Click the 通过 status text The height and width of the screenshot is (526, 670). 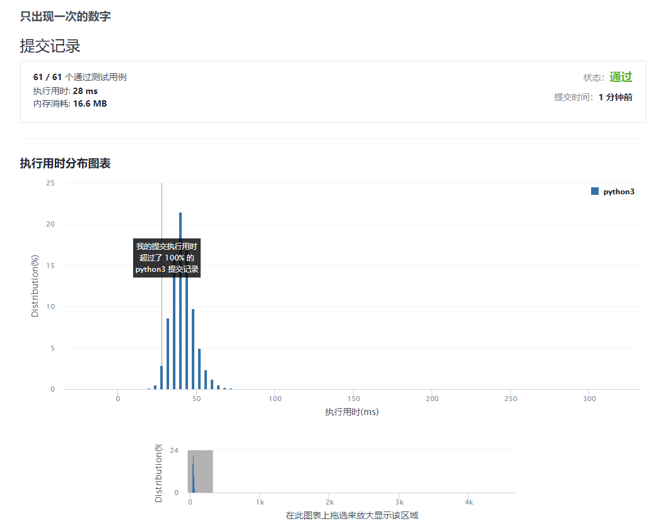[620, 77]
